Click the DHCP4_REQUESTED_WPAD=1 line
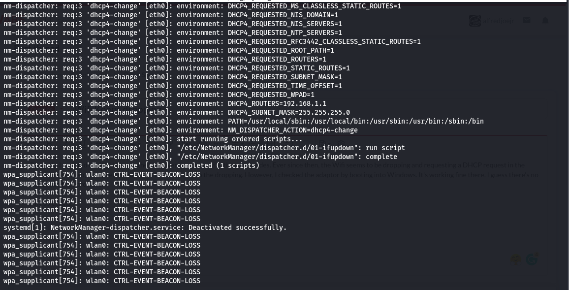Image resolution: width=569 pixels, height=290 pixels. (x=158, y=95)
